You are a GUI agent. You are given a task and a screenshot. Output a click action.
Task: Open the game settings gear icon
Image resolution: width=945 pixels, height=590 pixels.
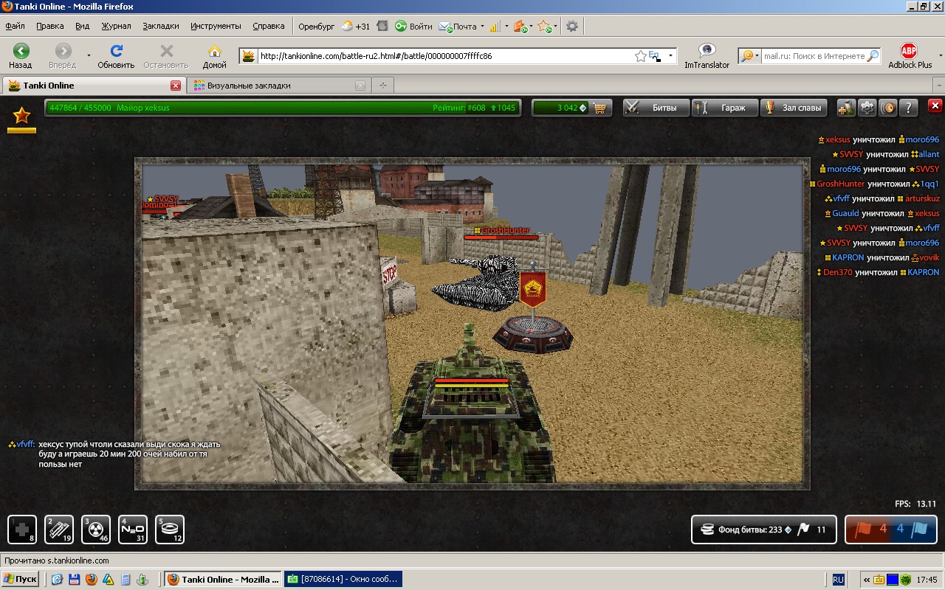point(867,108)
